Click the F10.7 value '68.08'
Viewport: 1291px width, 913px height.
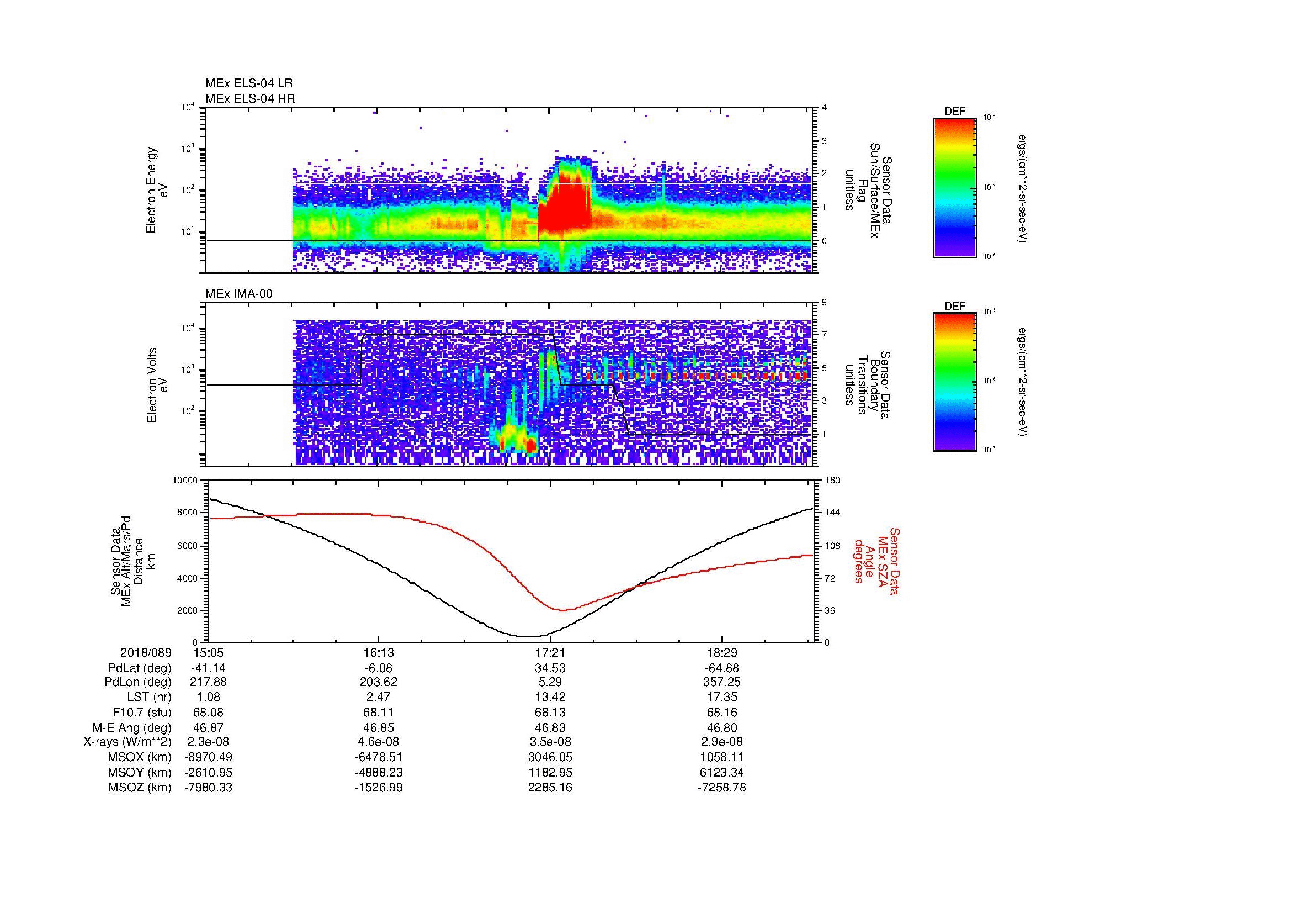coord(209,712)
